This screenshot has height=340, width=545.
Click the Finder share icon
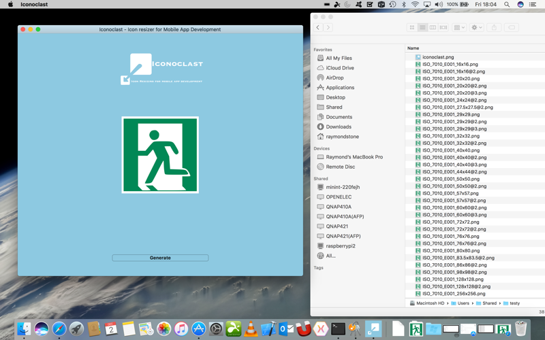click(x=494, y=28)
